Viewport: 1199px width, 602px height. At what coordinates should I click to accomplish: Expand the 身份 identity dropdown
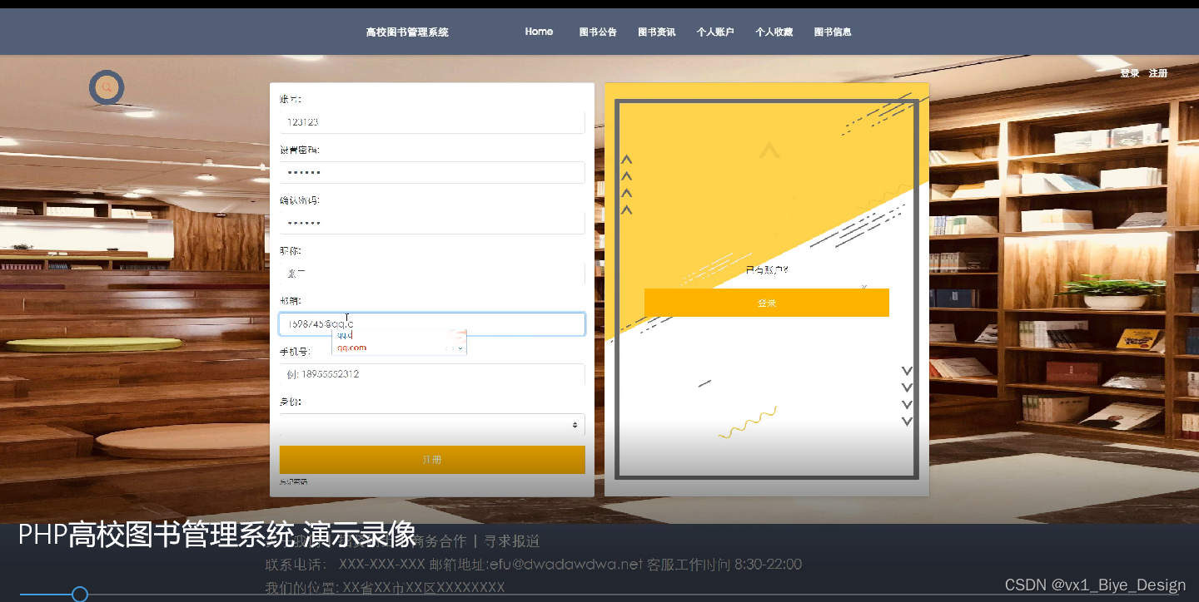point(432,425)
